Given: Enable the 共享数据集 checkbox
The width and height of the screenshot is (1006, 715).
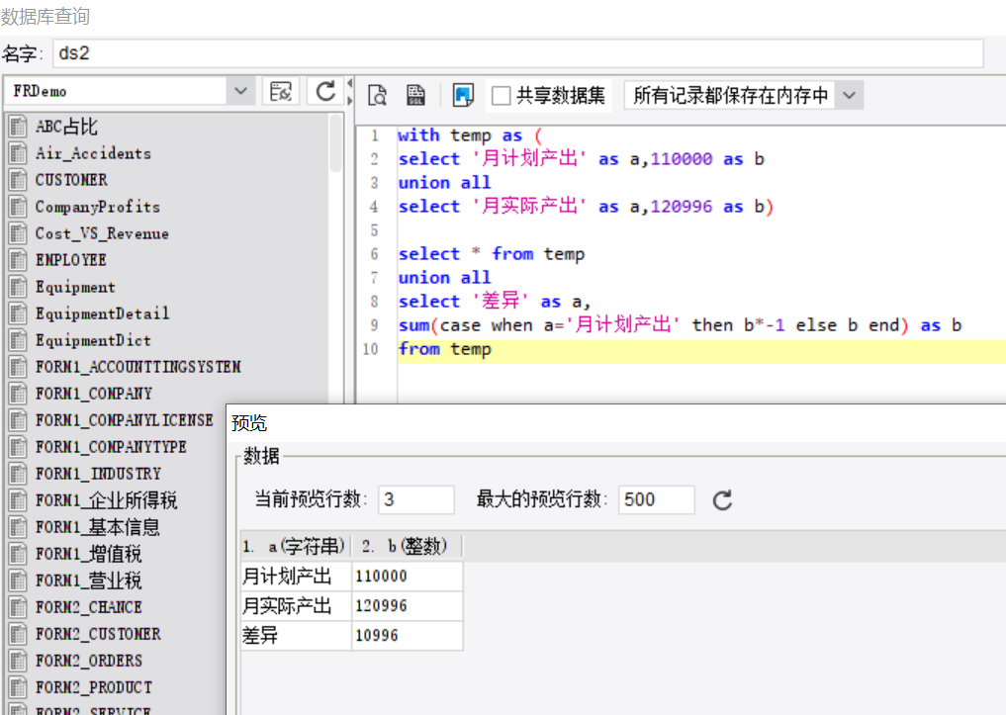Looking at the screenshot, I should click(x=501, y=96).
